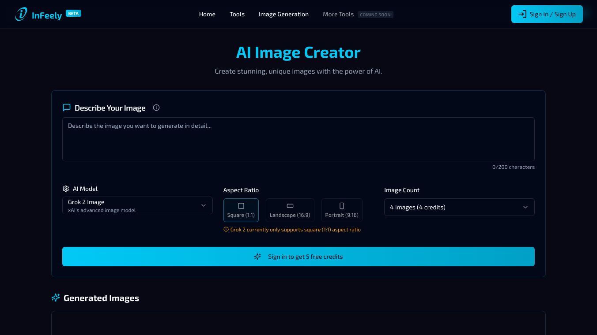Click the sign-in arrow icon in header
The width and height of the screenshot is (597, 335).
pos(522,14)
